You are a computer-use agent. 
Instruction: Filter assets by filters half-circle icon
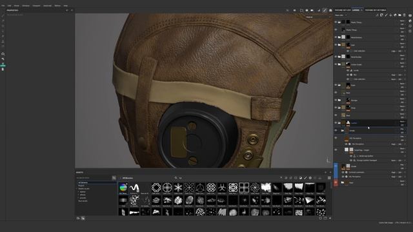pyautogui.click(x=301, y=178)
